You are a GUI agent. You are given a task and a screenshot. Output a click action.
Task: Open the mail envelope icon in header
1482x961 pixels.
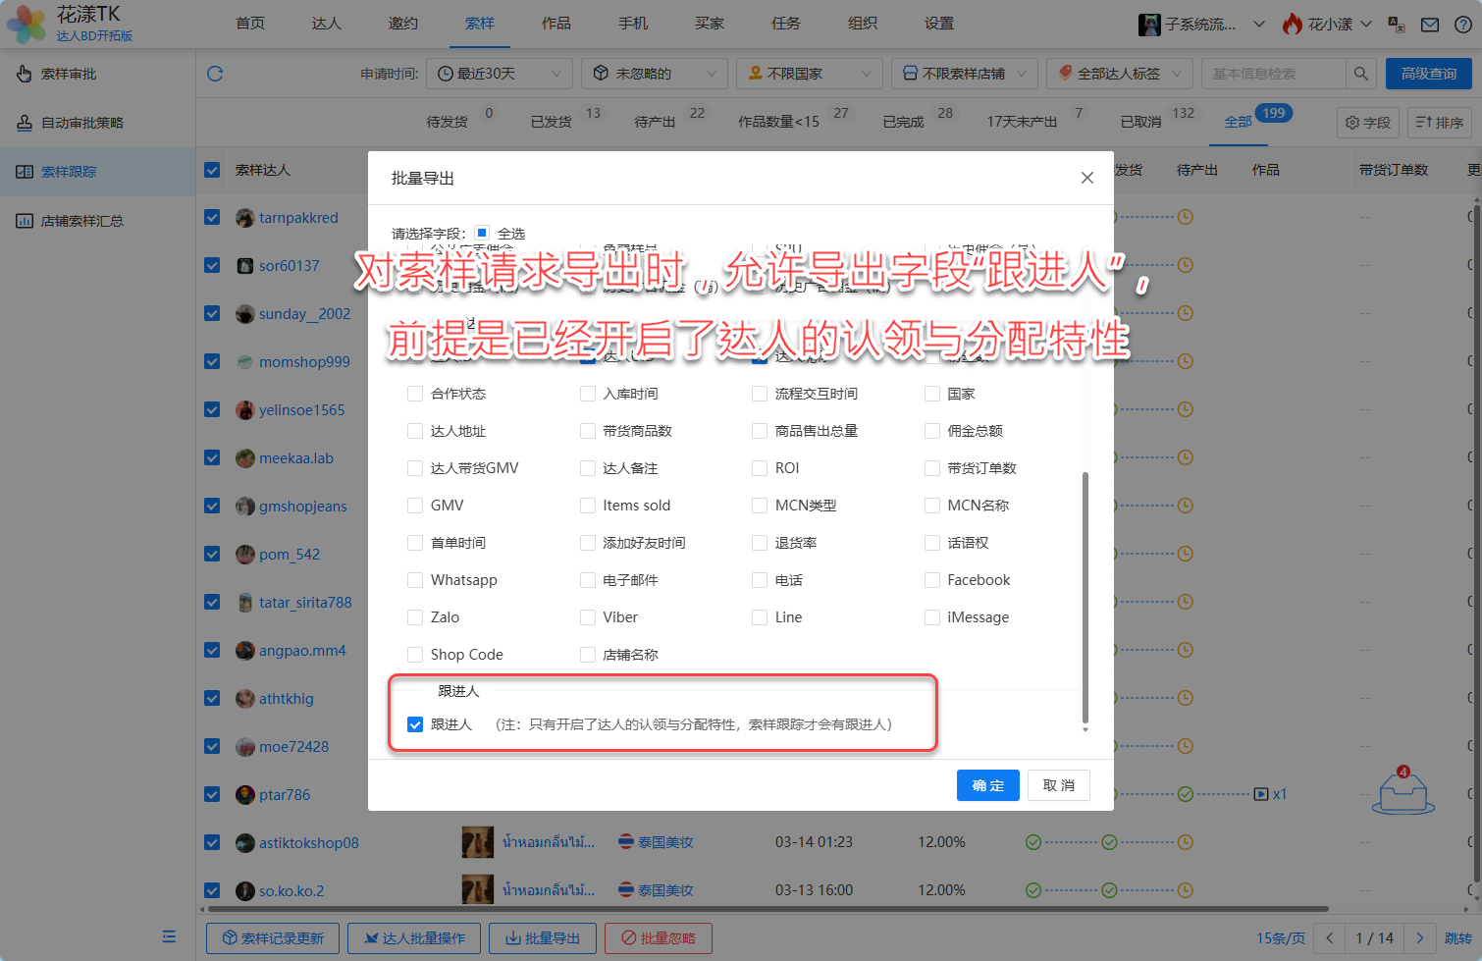(x=1430, y=25)
